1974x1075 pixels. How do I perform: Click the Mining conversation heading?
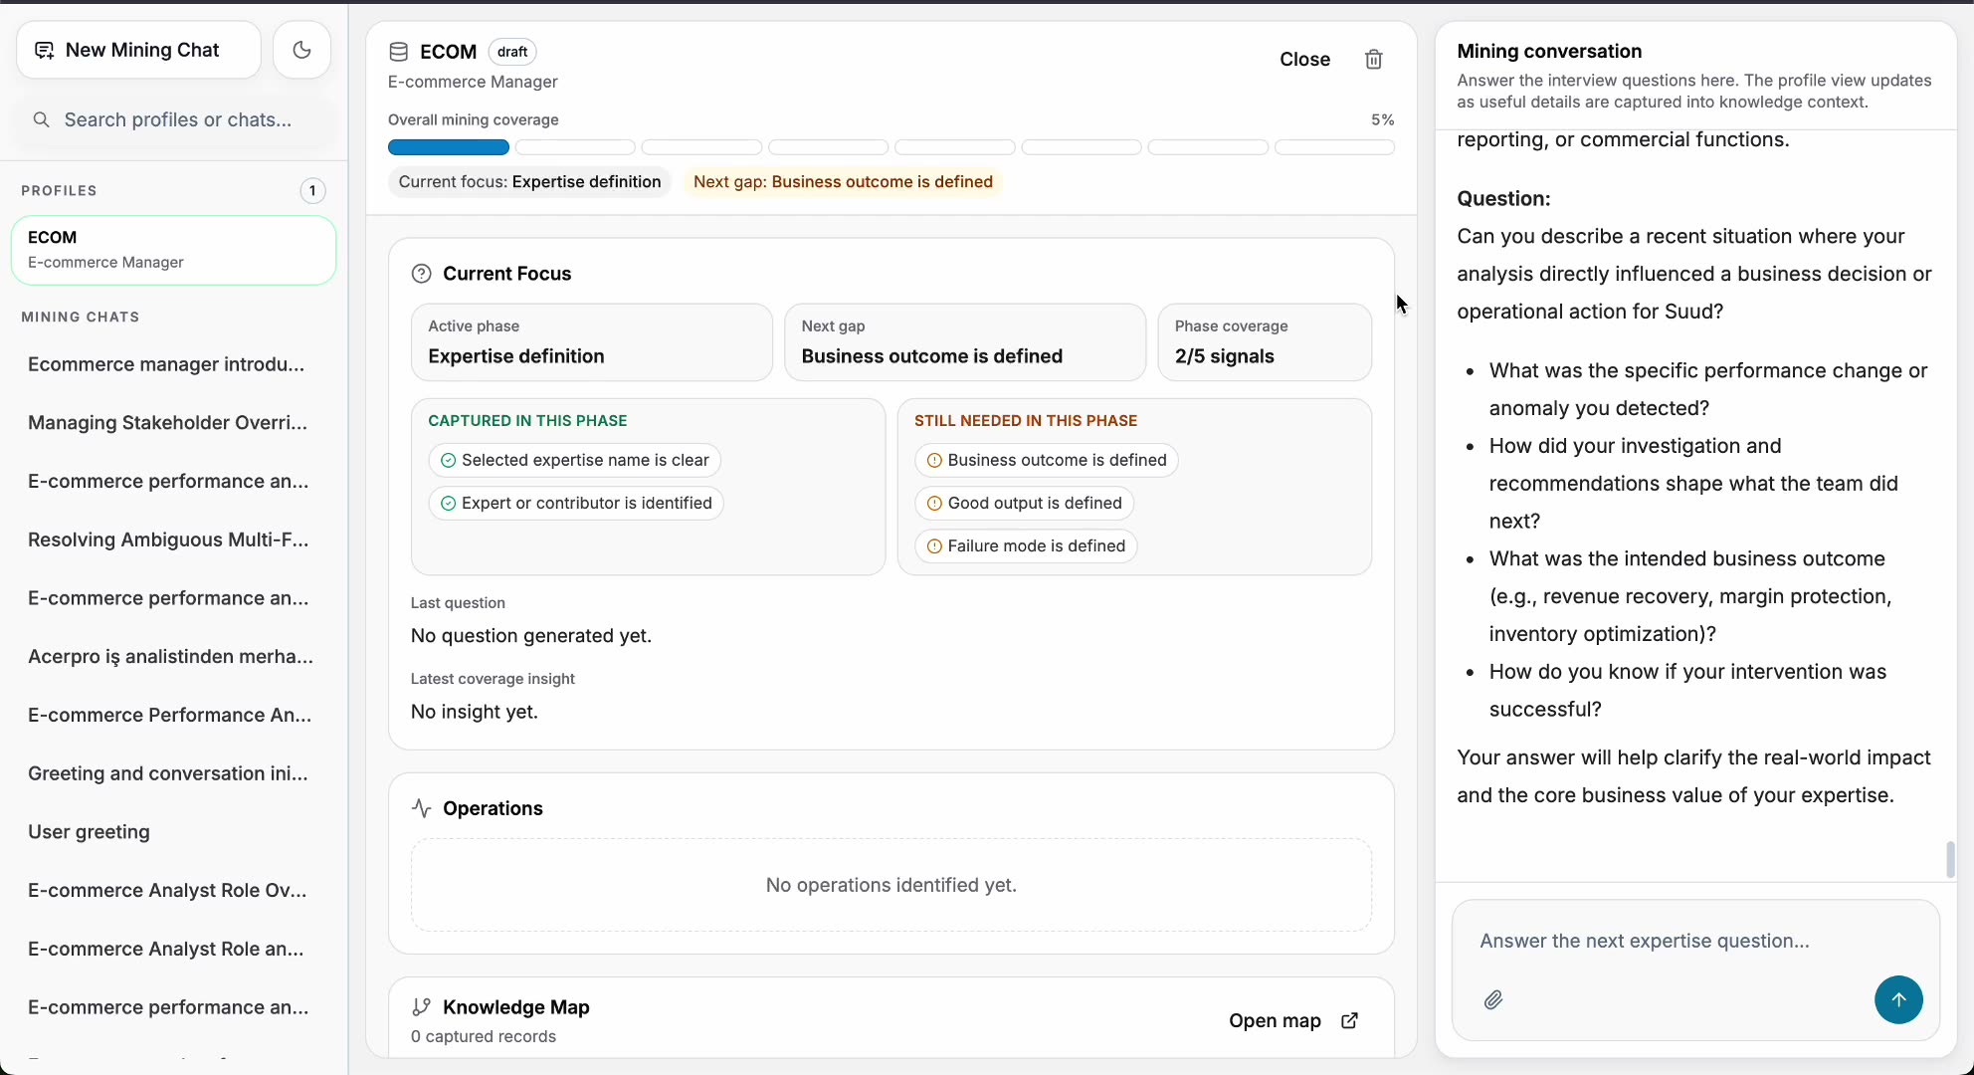tap(1549, 52)
